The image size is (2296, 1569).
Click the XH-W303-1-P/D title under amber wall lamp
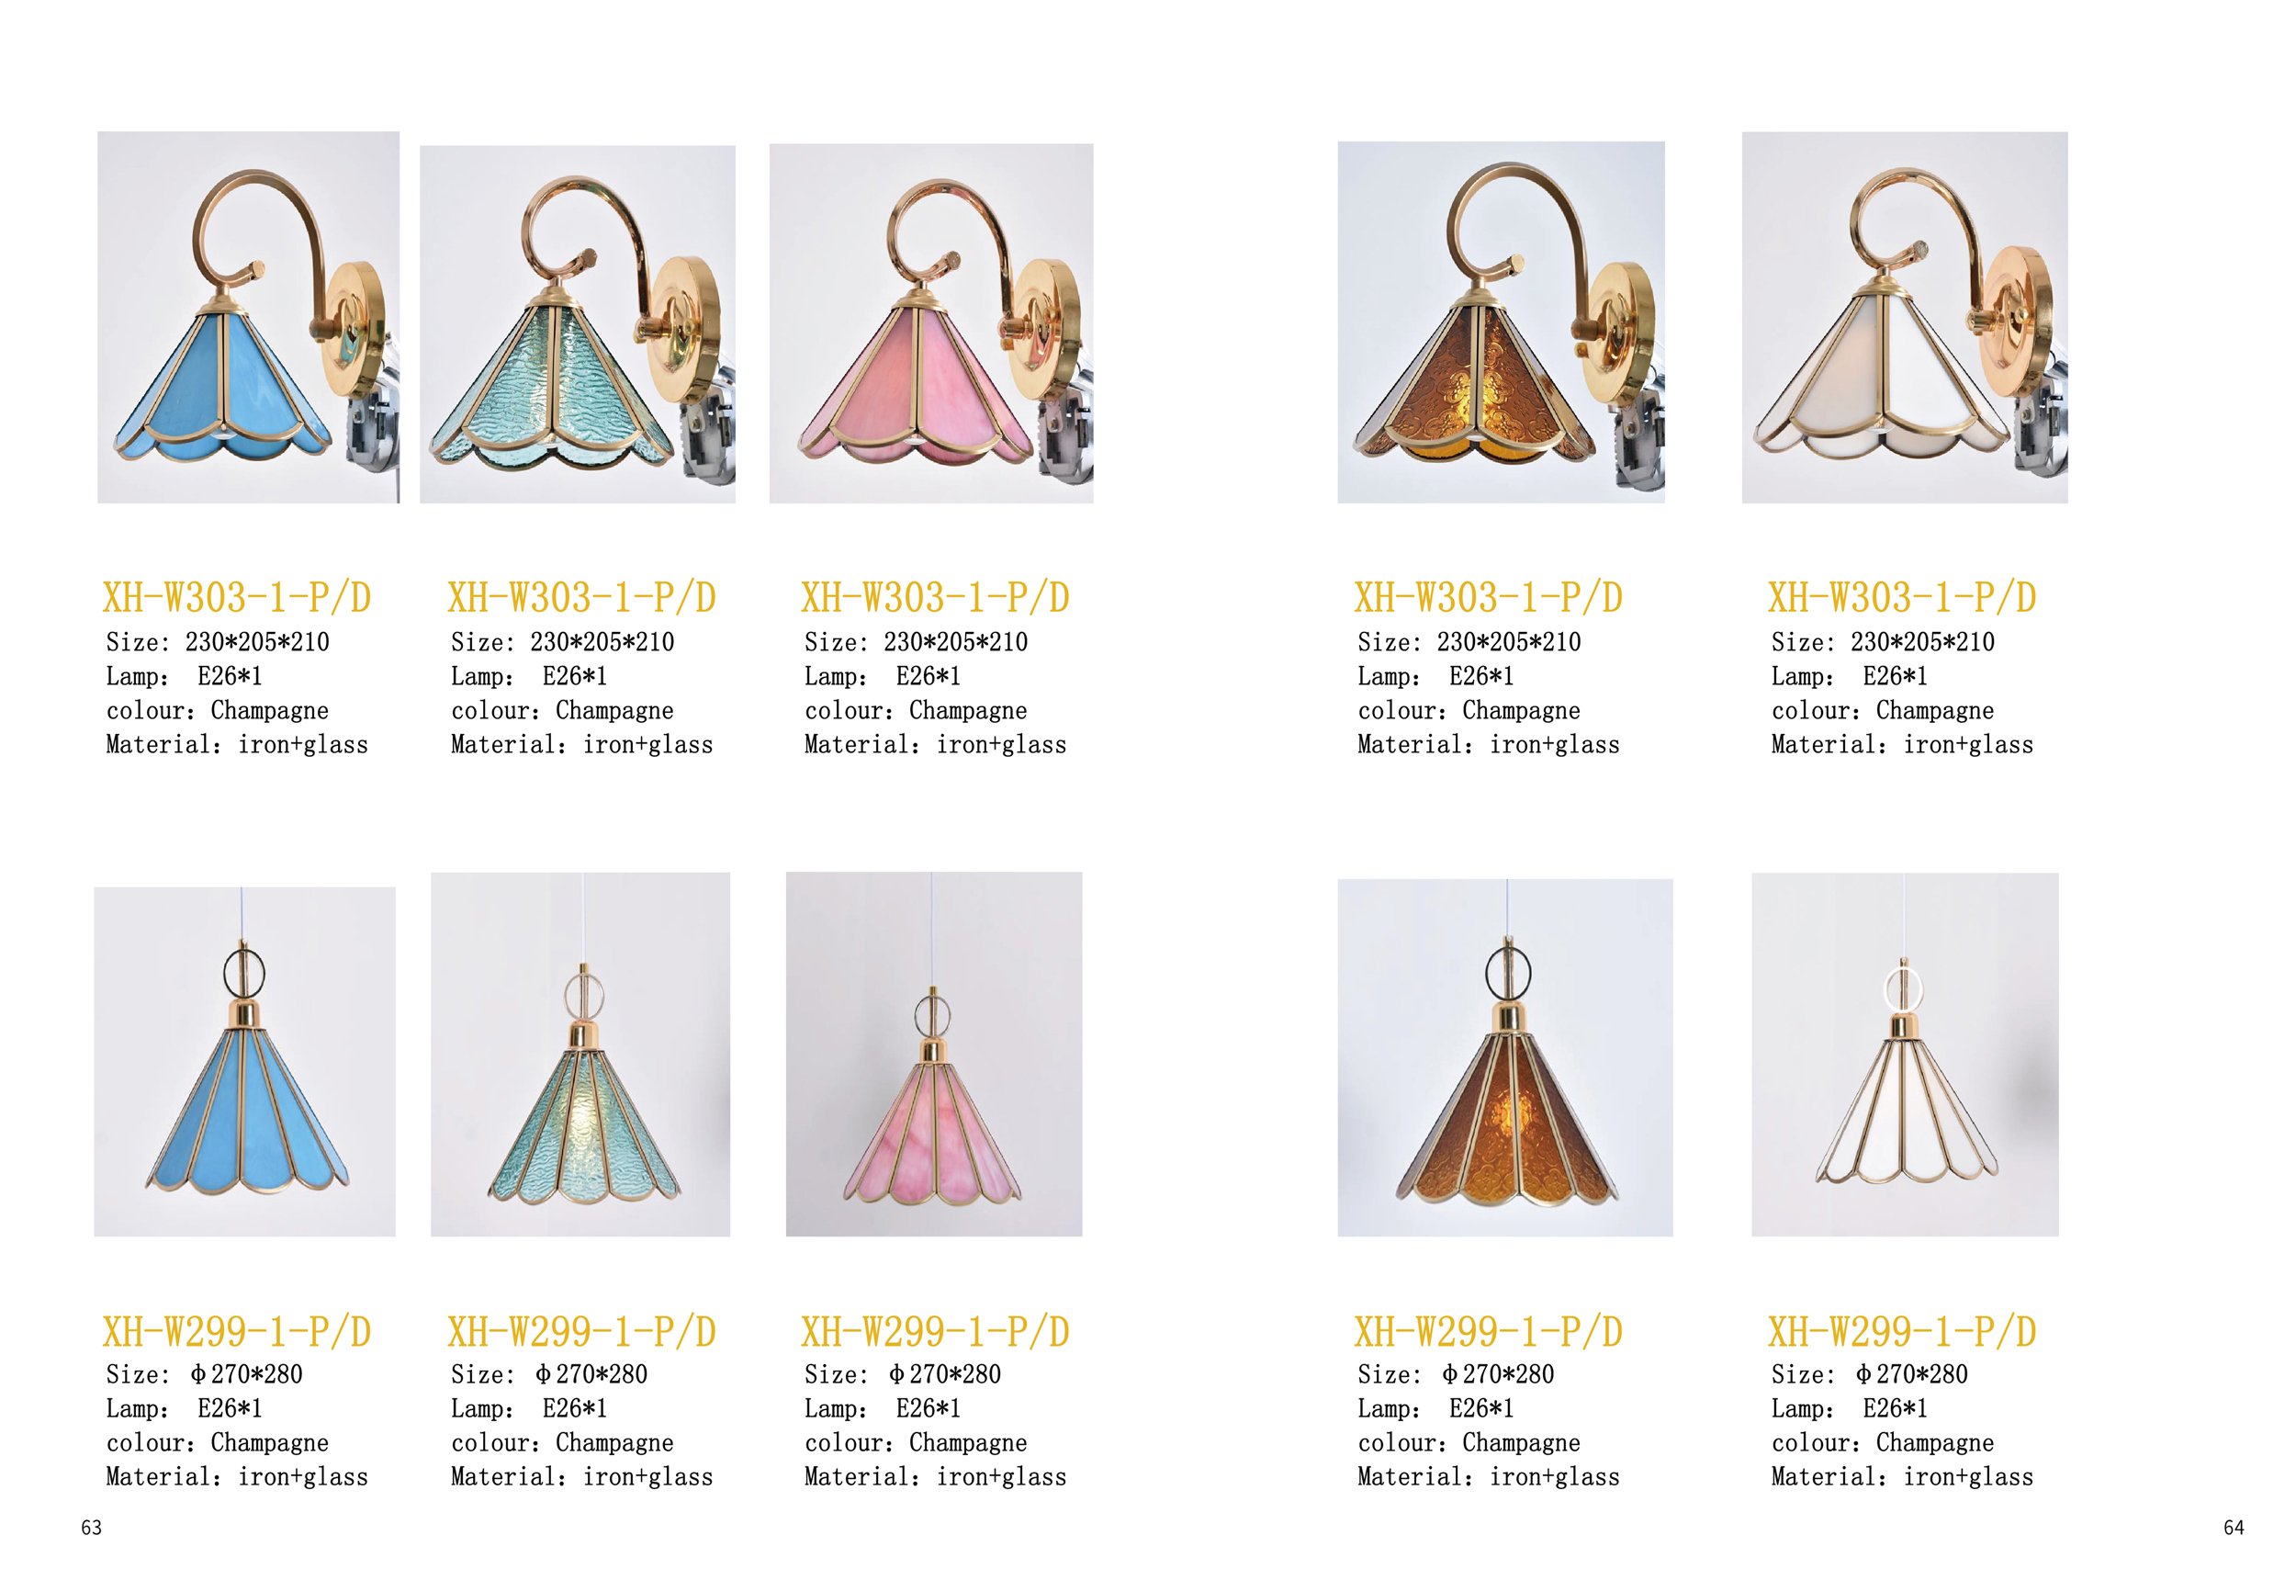1488,598
